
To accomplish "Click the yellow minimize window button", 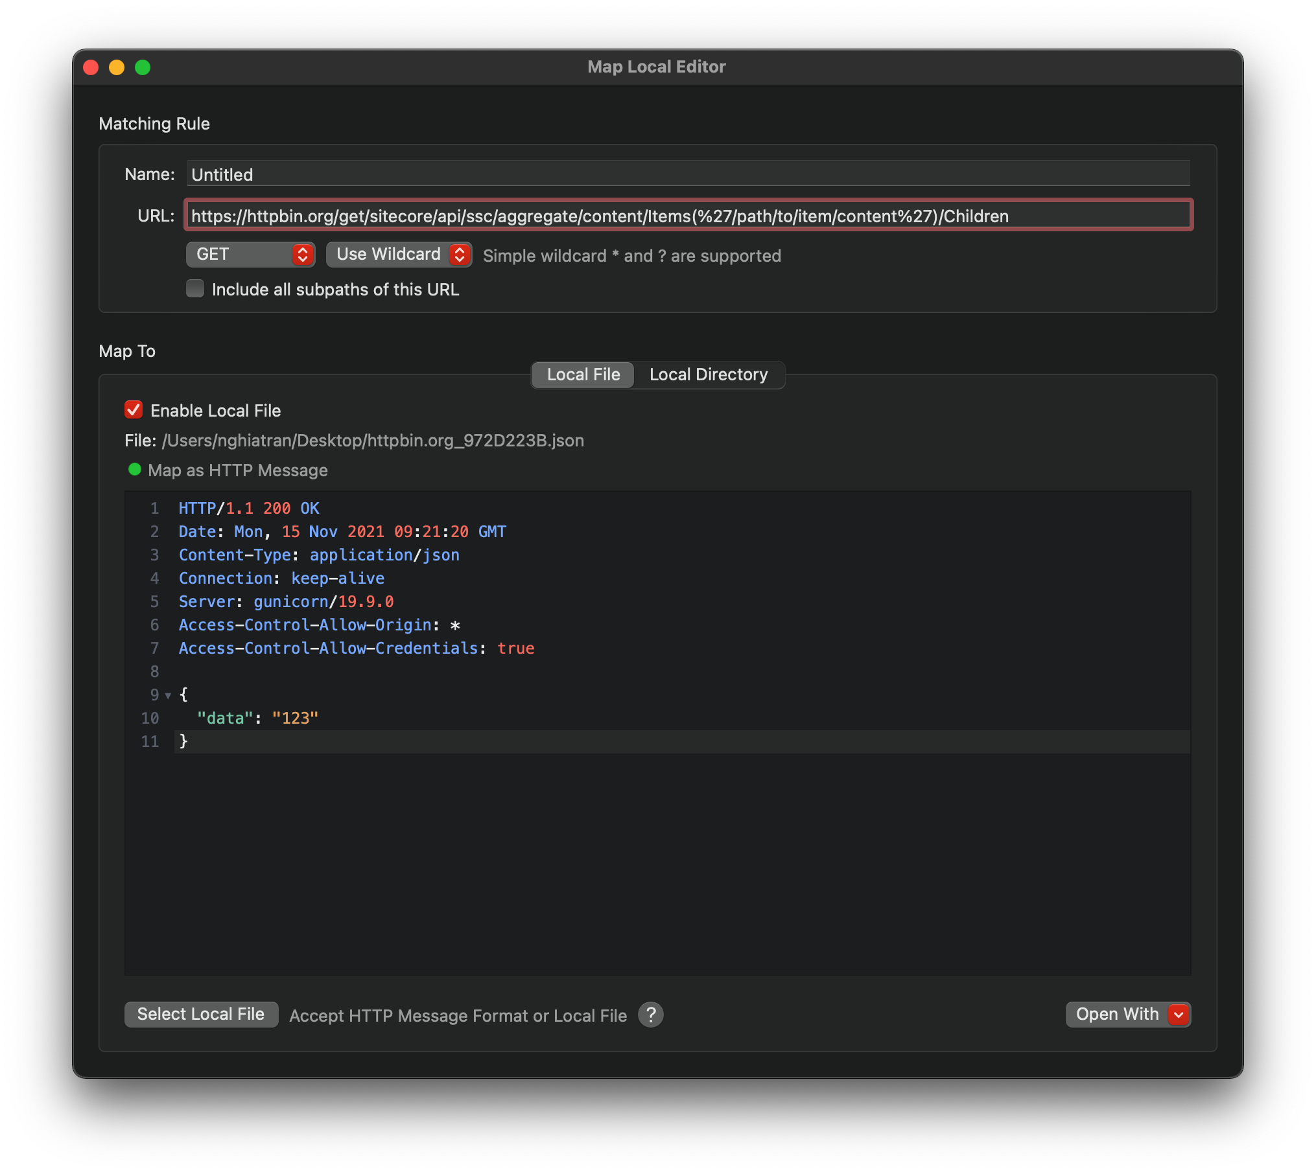I will click(x=117, y=67).
